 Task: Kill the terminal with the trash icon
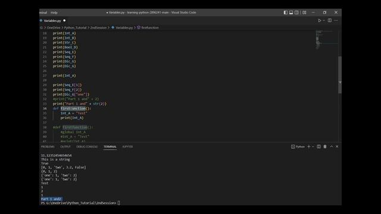325,147
